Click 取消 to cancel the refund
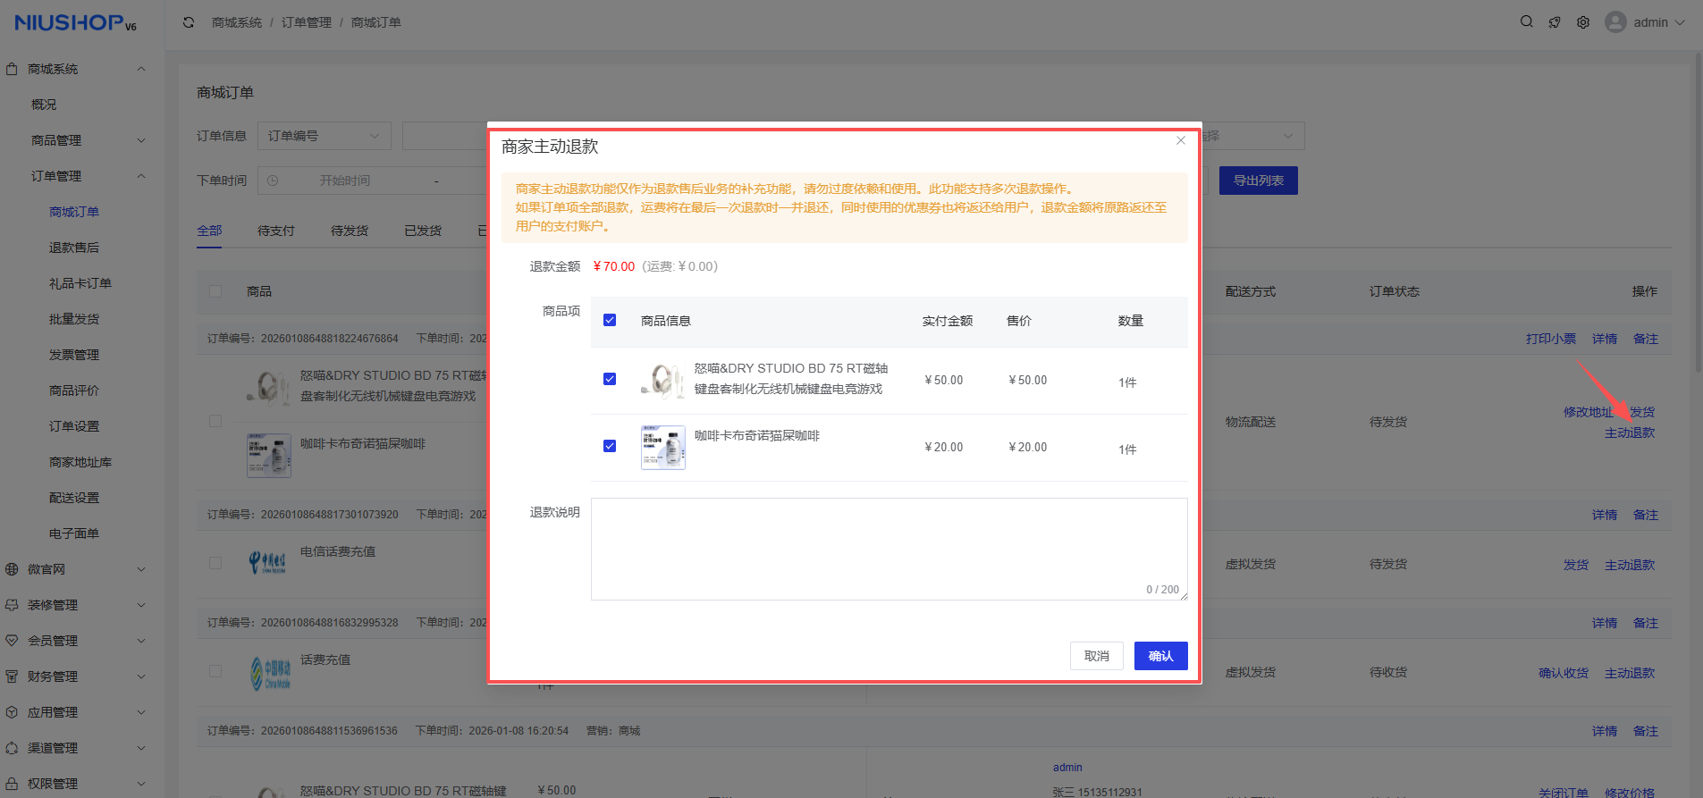The height and width of the screenshot is (798, 1703). (x=1096, y=656)
